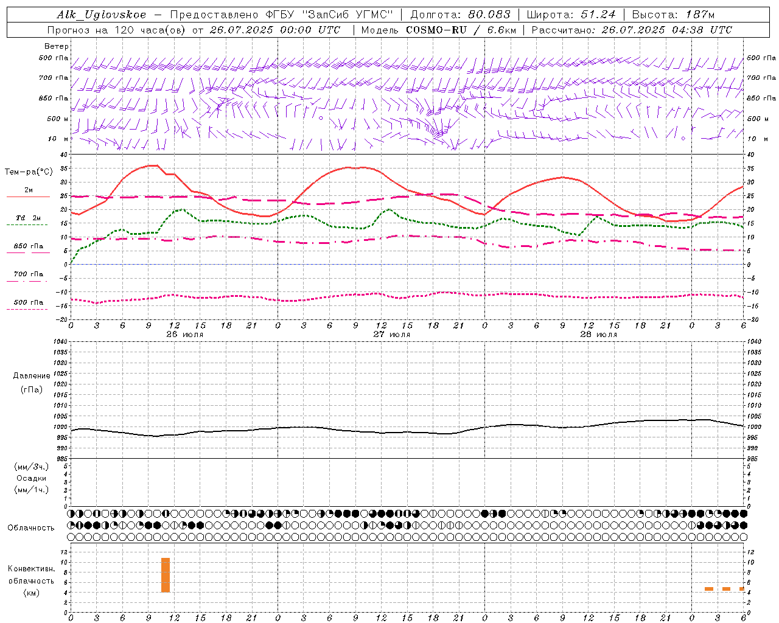Screen dimensions: 779x623
Task: Click the Рассчитано: 26.07.2025 04:38 UTC text
Action: pos(632,30)
